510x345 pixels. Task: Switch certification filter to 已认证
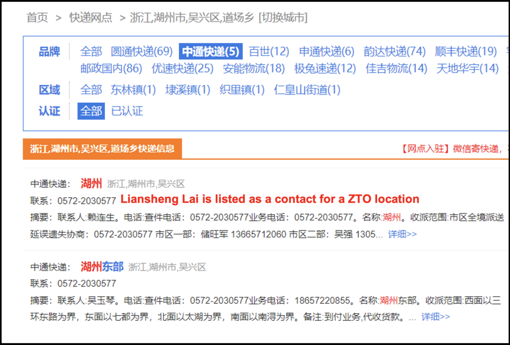click(x=128, y=111)
